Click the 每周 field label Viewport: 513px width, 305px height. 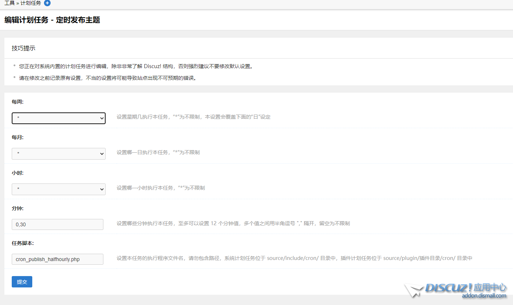[18, 102]
